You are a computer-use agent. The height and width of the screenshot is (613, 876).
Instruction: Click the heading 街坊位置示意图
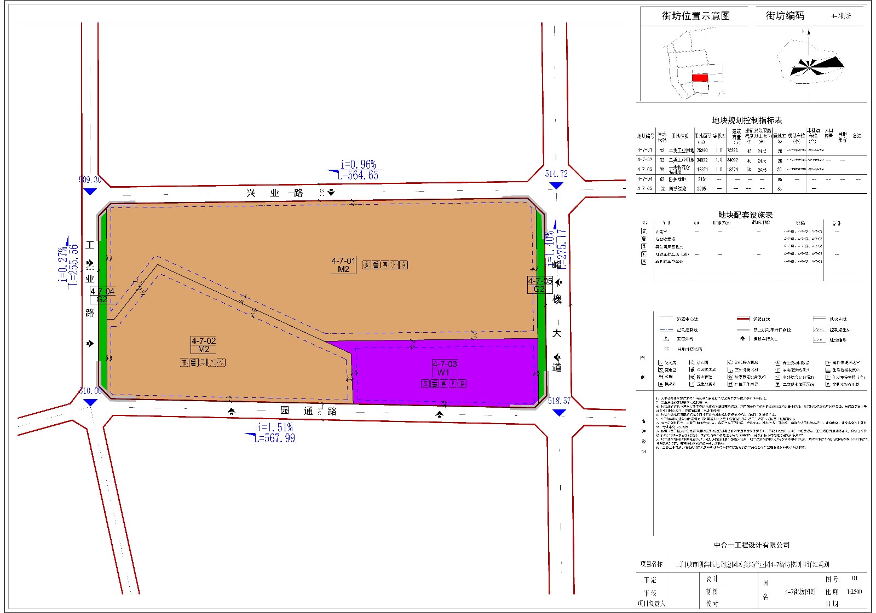695,16
